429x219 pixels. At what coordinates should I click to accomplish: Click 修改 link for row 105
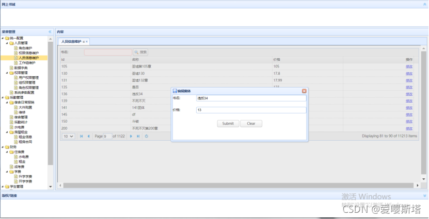409,66
